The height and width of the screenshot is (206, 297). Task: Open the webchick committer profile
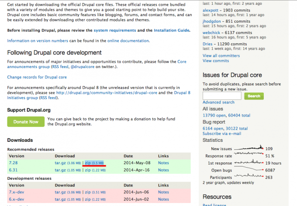pos(211,32)
